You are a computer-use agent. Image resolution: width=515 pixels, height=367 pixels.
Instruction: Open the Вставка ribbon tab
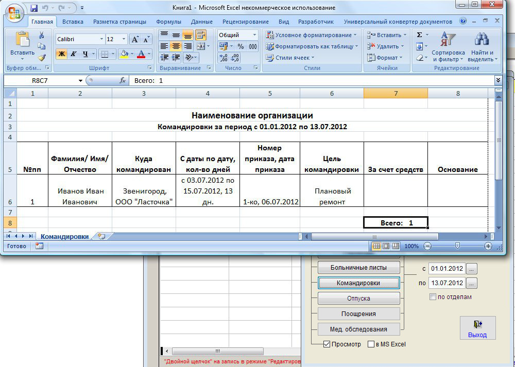coord(73,22)
